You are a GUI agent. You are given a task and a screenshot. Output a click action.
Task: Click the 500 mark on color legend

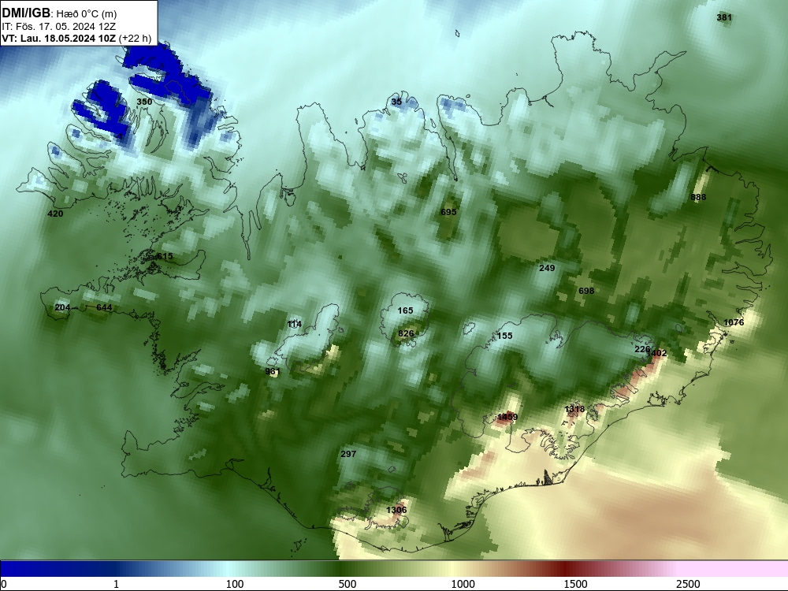(348, 584)
